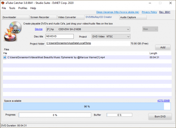The height and width of the screenshot is (128, 176).
Task: Click the burning DVD disc logo
Action: [13, 31]
